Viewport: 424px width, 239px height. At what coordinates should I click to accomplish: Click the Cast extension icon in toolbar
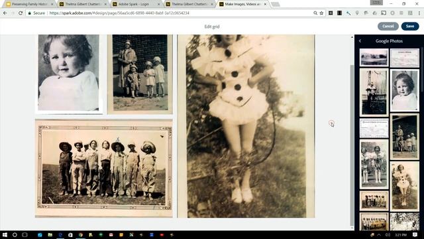[x=384, y=13]
